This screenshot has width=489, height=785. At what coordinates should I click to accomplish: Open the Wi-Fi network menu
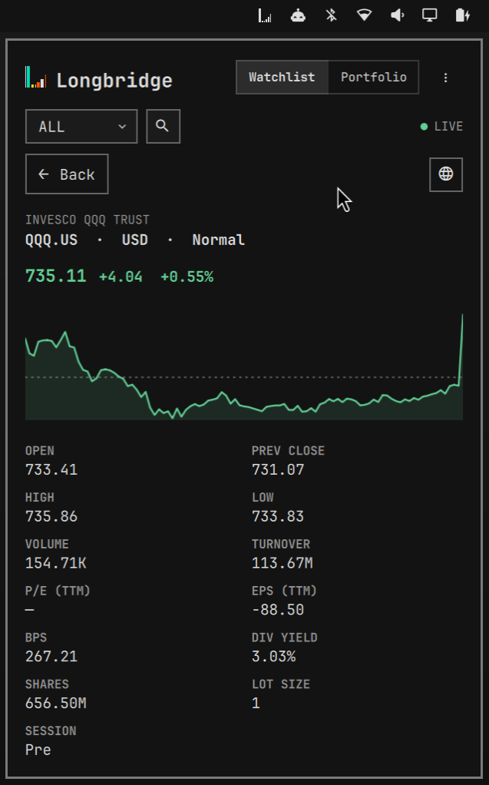coord(364,15)
